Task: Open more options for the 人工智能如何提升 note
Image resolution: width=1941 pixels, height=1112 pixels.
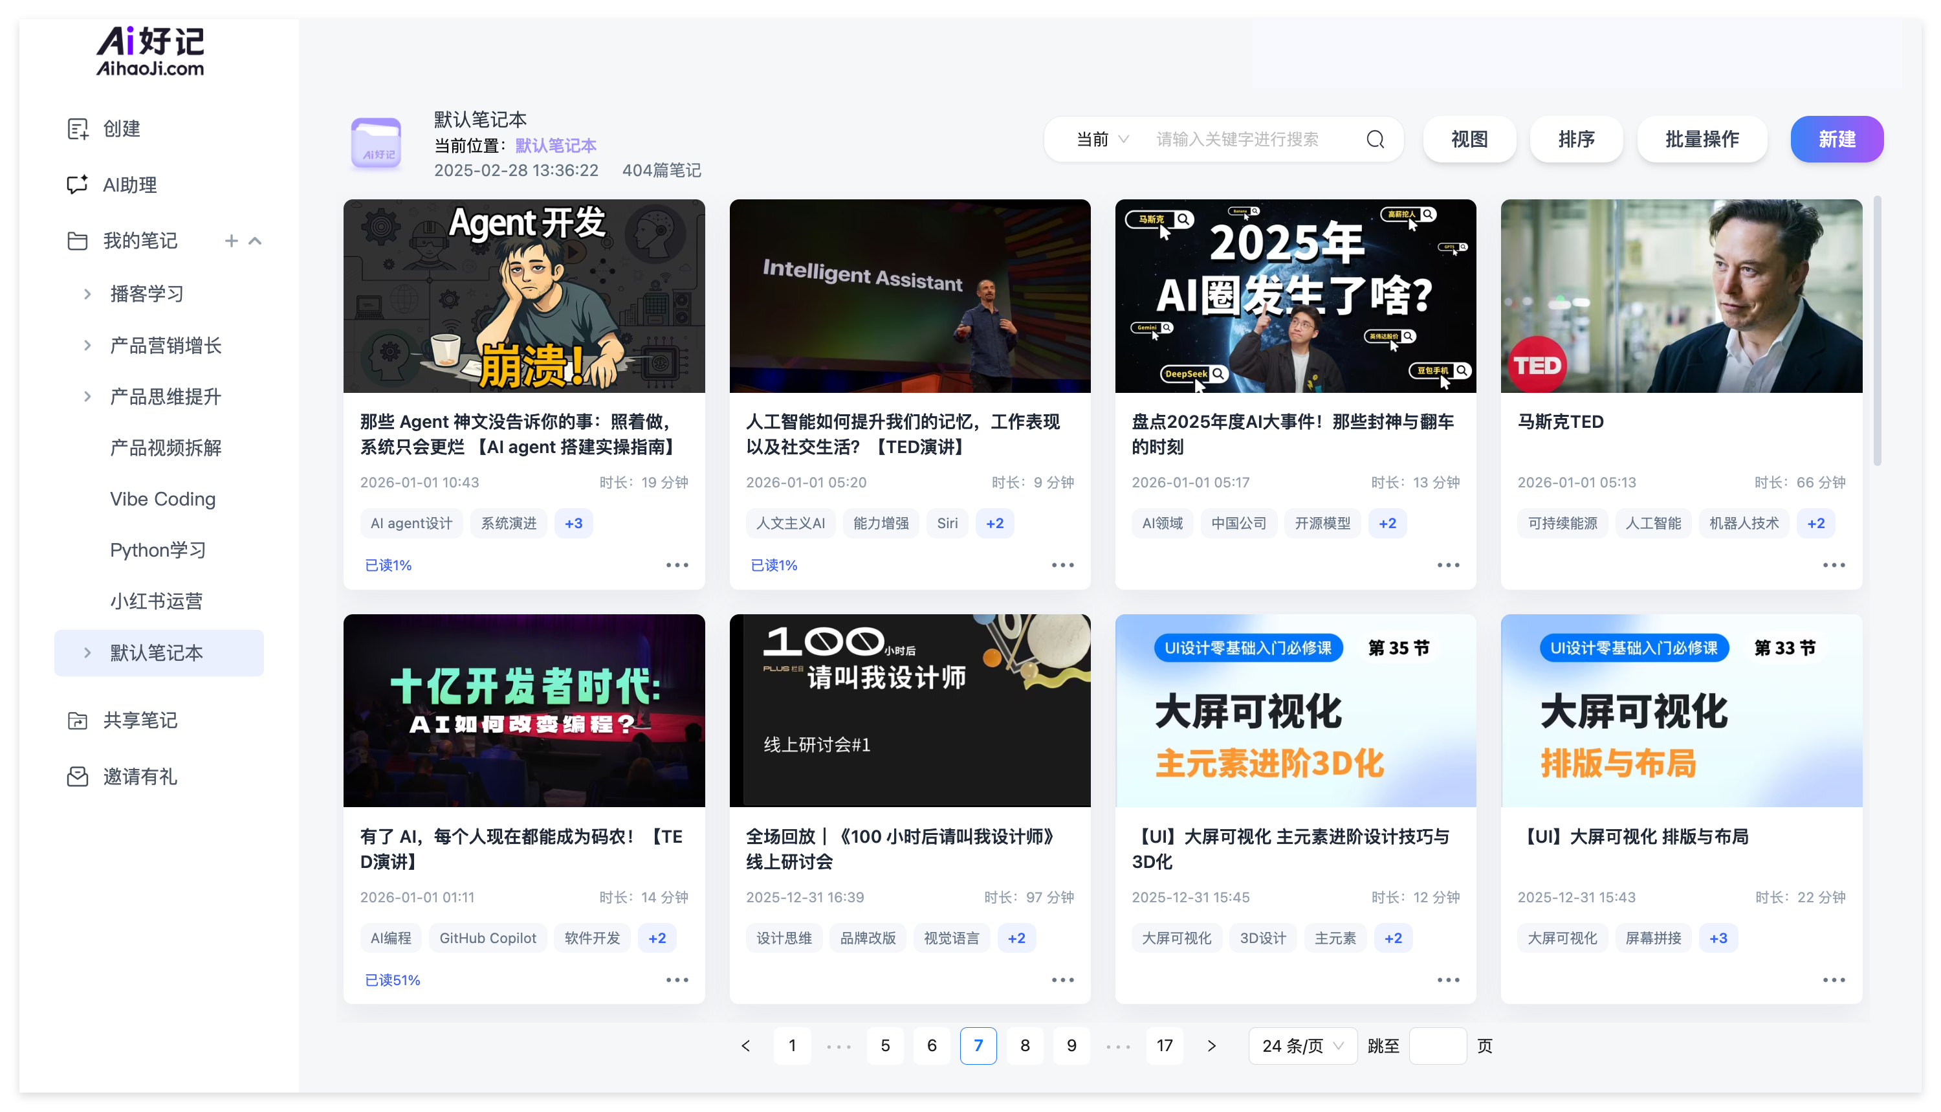Action: pyautogui.click(x=1062, y=565)
